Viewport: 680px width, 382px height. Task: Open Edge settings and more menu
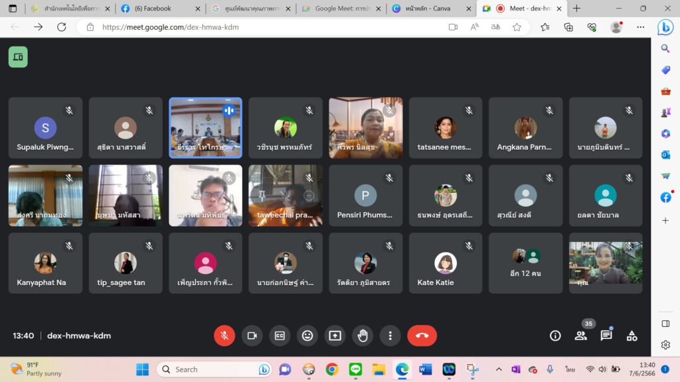click(x=640, y=27)
